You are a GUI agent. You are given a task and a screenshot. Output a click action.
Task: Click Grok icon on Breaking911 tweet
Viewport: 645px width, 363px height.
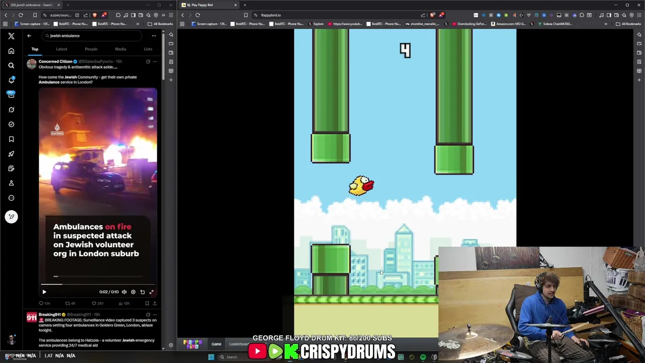148,315
